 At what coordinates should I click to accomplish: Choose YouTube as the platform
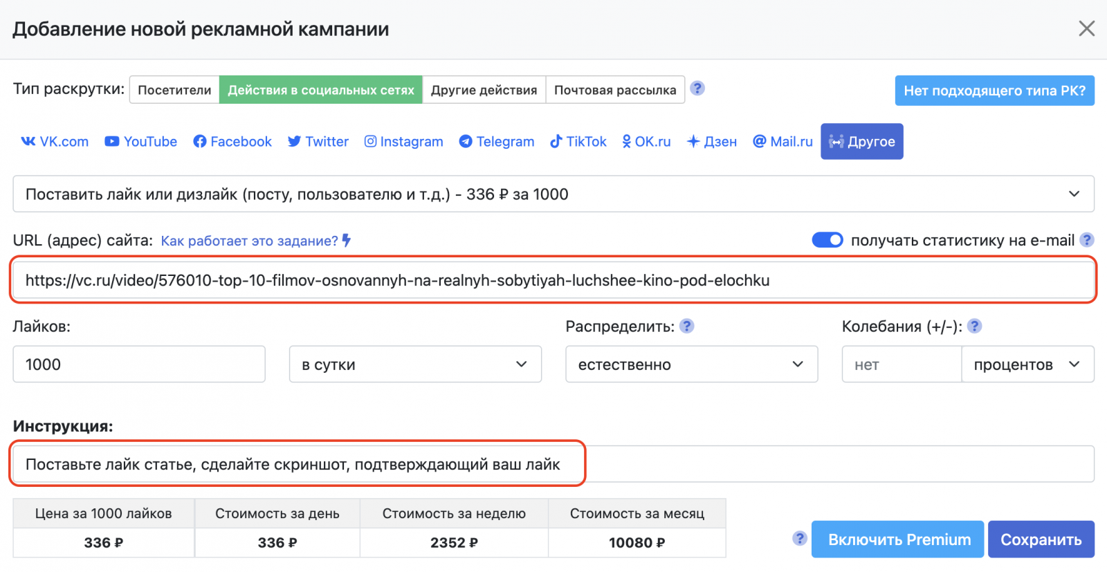[141, 142]
